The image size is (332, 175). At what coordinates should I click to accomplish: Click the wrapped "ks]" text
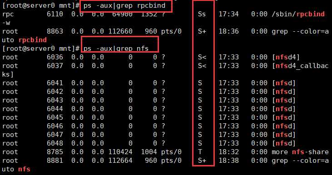8,74
